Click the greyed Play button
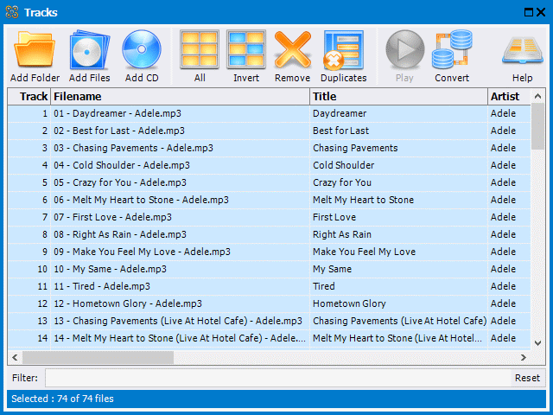Viewport: 553px width, 415px height. click(404, 56)
